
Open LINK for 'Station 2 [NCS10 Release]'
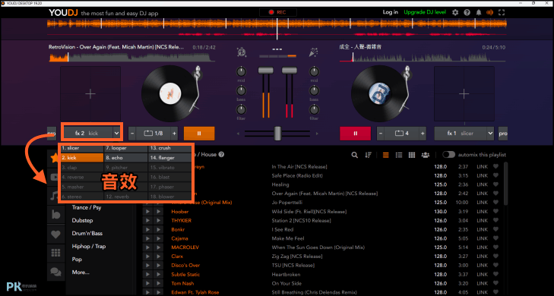tap(482, 221)
